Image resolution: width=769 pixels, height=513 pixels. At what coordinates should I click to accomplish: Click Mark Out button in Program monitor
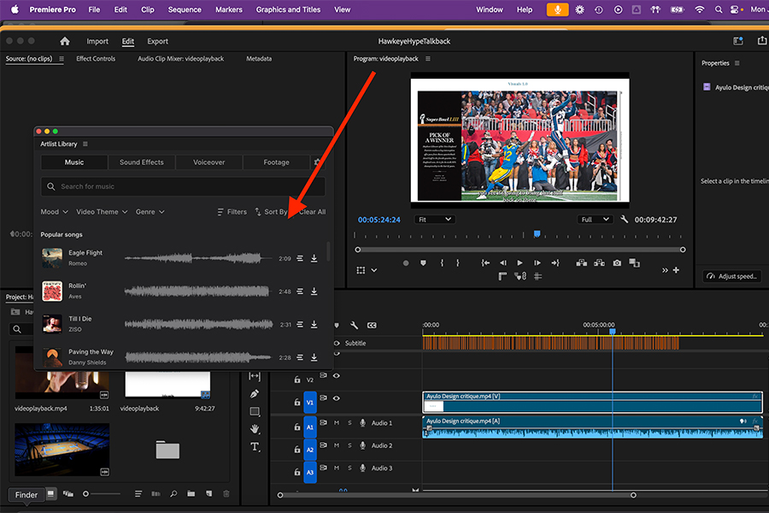(x=458, y=263)
